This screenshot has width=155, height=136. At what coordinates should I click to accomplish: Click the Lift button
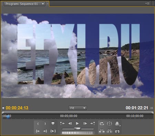(x=102, y=131)
